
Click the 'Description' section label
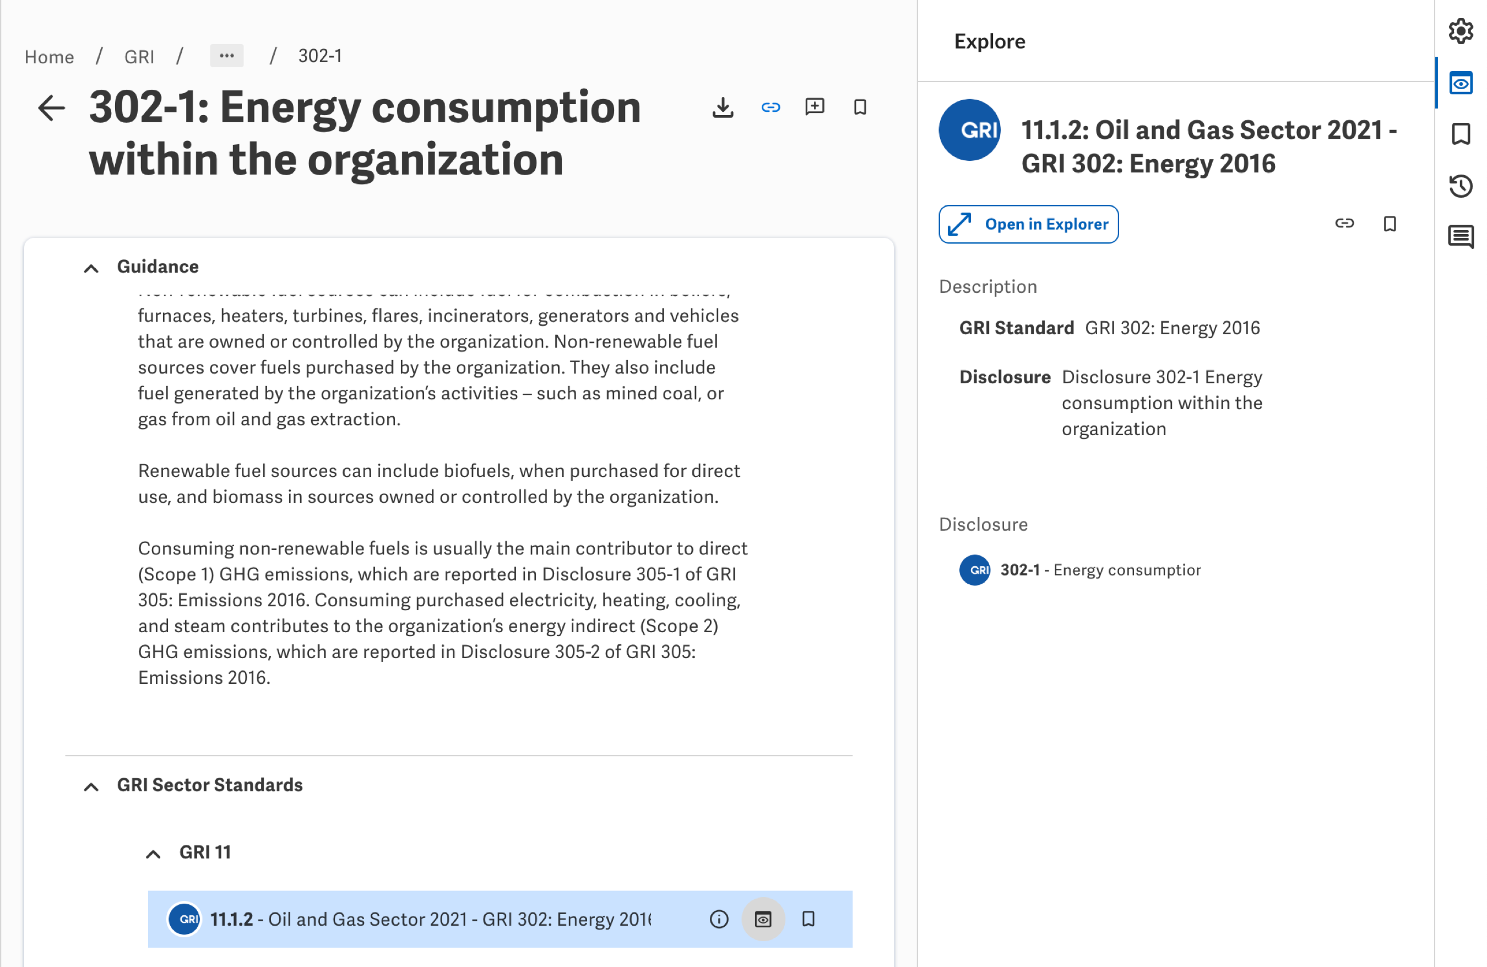pyautogui.click(x=988, y=286)
